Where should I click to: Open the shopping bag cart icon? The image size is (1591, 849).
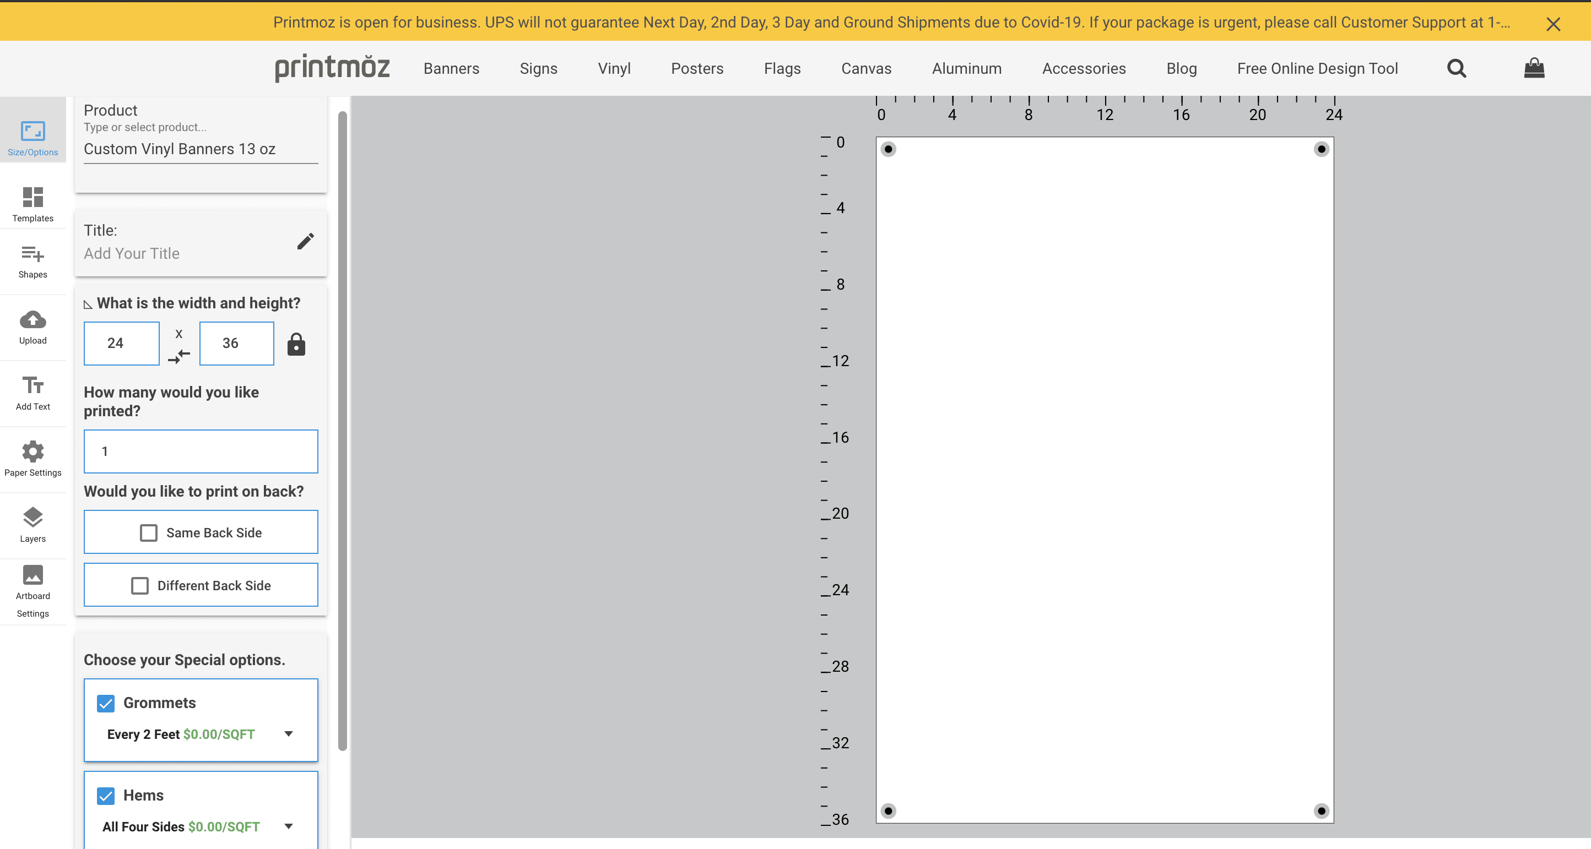click(x=1534, y=68)
